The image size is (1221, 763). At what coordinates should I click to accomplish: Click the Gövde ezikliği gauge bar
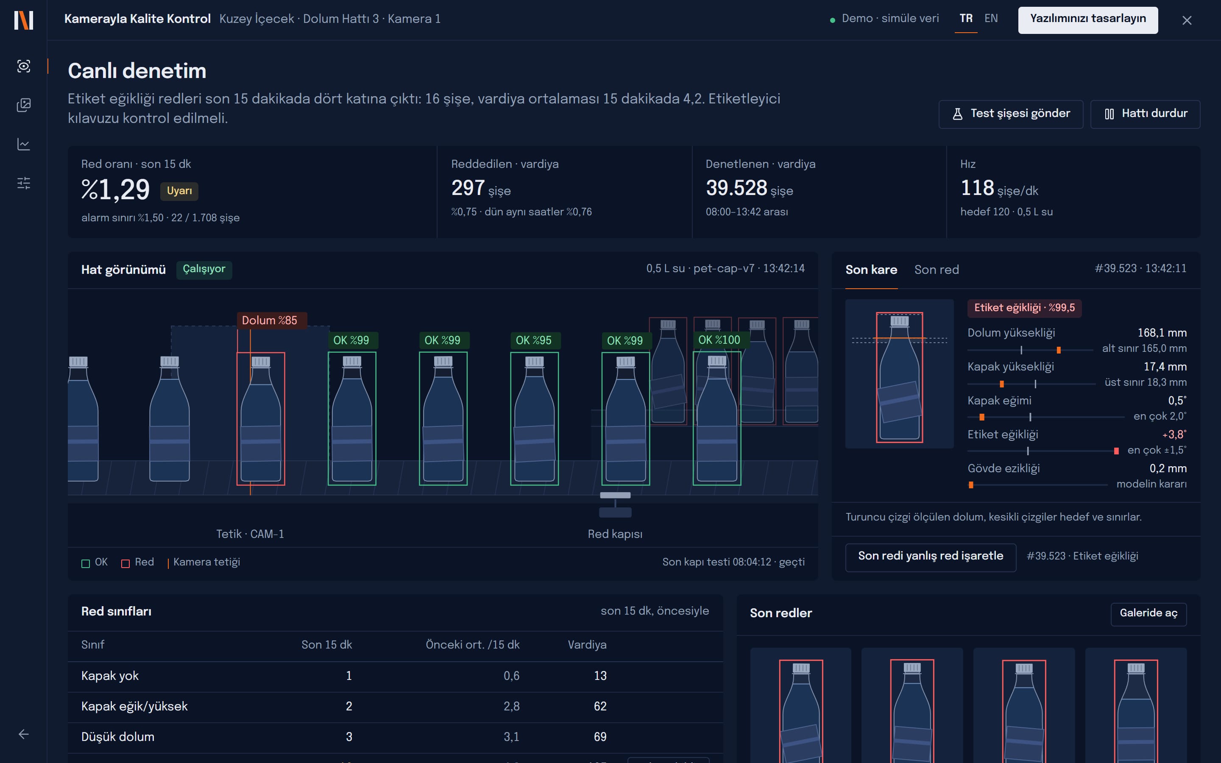pos(1037,485)
